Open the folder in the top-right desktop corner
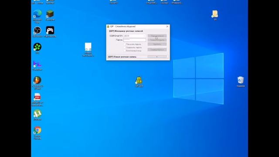Viewport: 279px width, 157px height. tap(215, 14)
